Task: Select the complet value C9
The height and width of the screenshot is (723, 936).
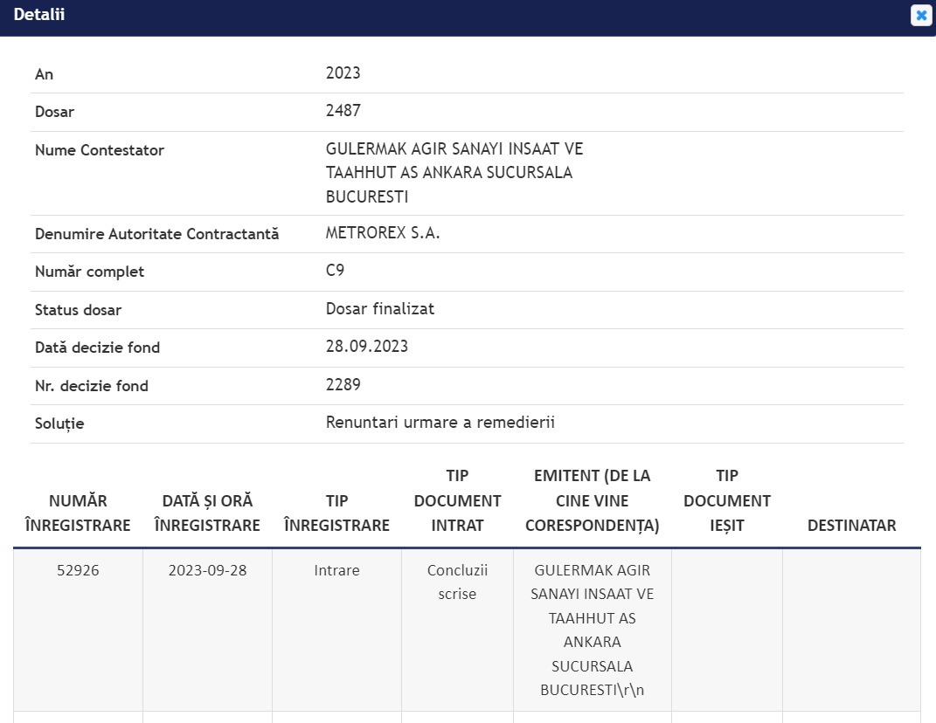Action: tap(335, 270)
